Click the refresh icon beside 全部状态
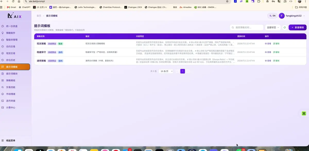The image size is (309, 151). click(x=285, y=27)
